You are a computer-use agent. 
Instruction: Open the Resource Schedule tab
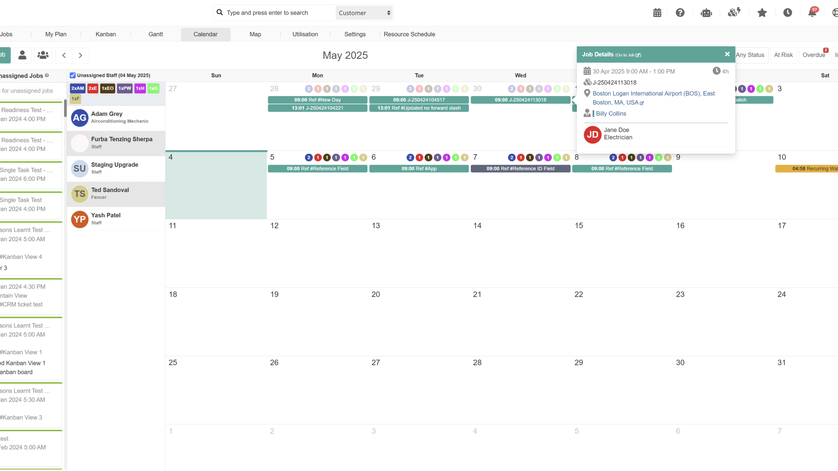[409, 34]
